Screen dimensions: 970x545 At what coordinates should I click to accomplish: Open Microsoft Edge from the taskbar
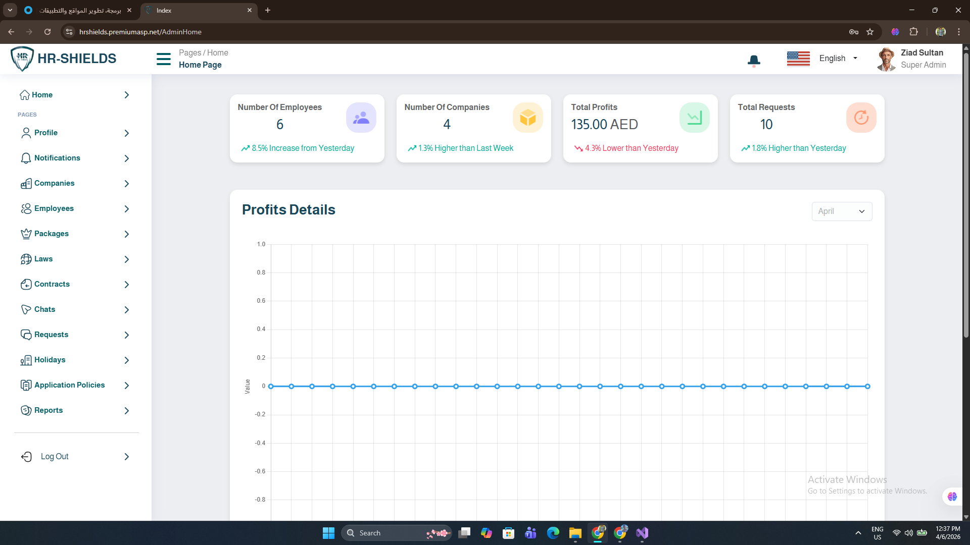(553, 533)
